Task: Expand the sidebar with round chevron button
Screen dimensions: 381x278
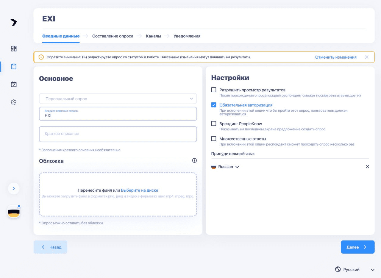Action: [x=14, y=188]
